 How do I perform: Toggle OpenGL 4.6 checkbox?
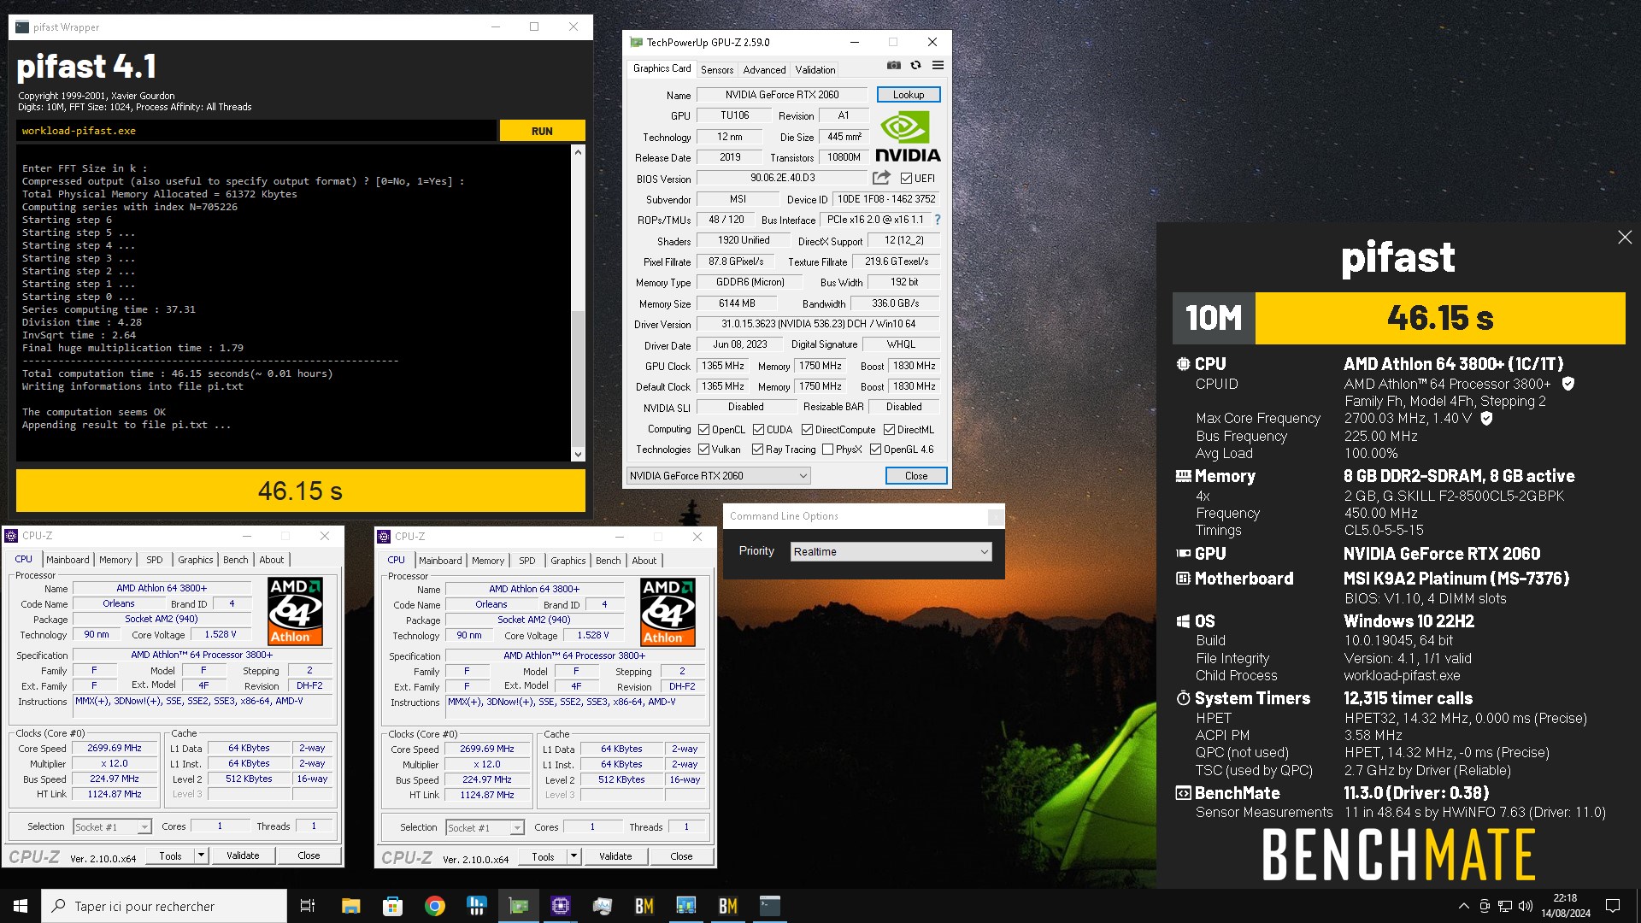(x=875, y=449)
